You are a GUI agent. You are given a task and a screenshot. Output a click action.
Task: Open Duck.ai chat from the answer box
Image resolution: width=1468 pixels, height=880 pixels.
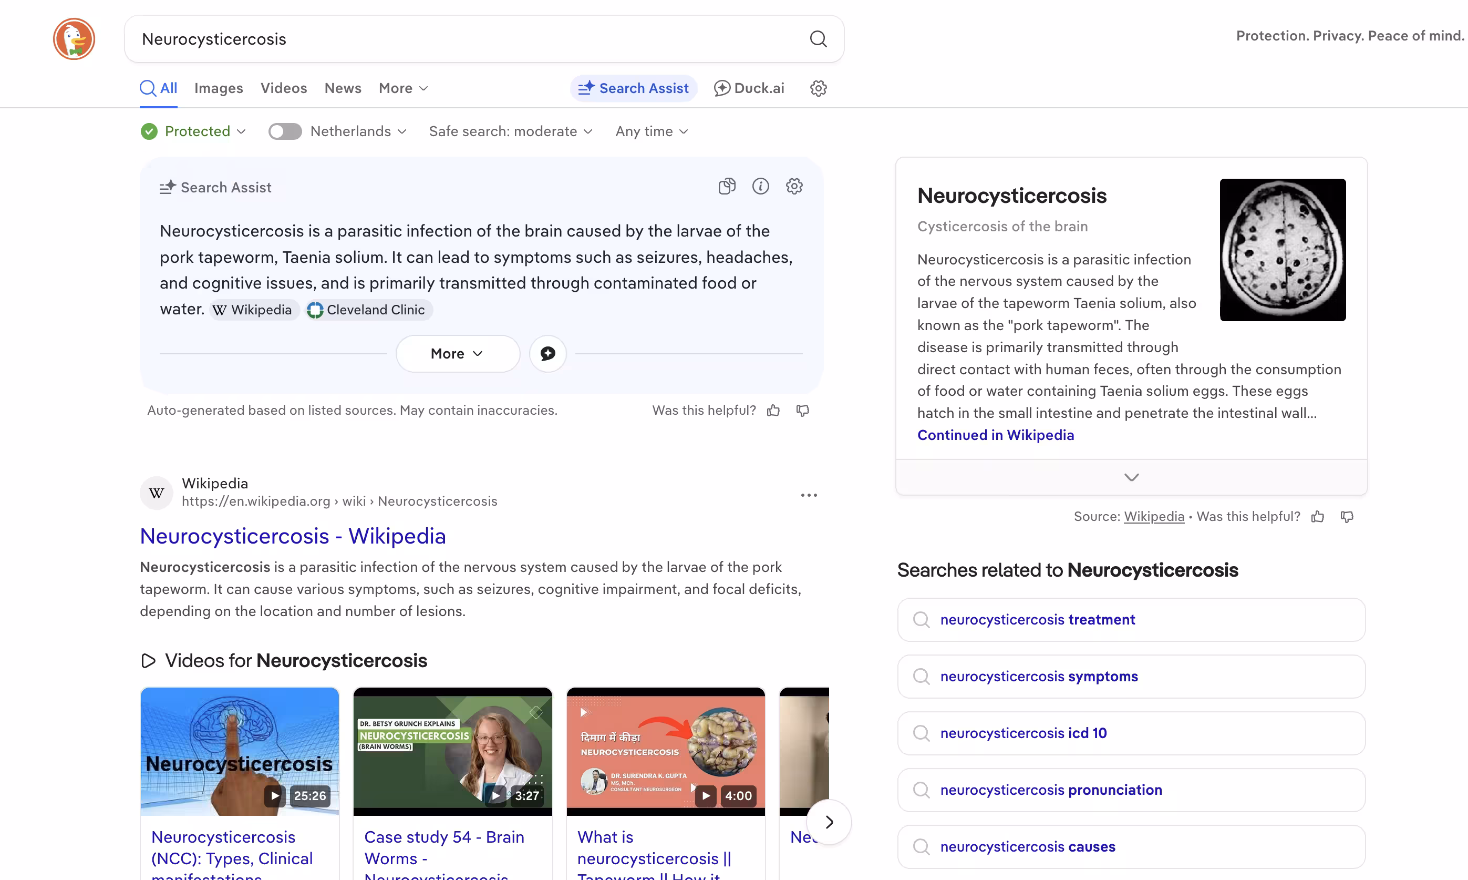547,353
